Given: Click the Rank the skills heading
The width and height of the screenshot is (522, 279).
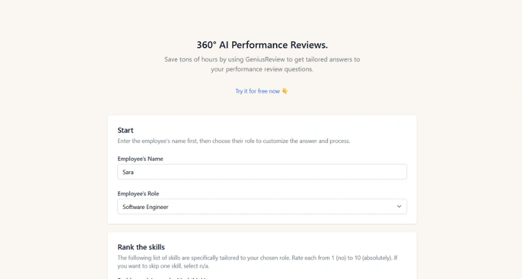Looking at the screenshot, I should pos(141,247).
